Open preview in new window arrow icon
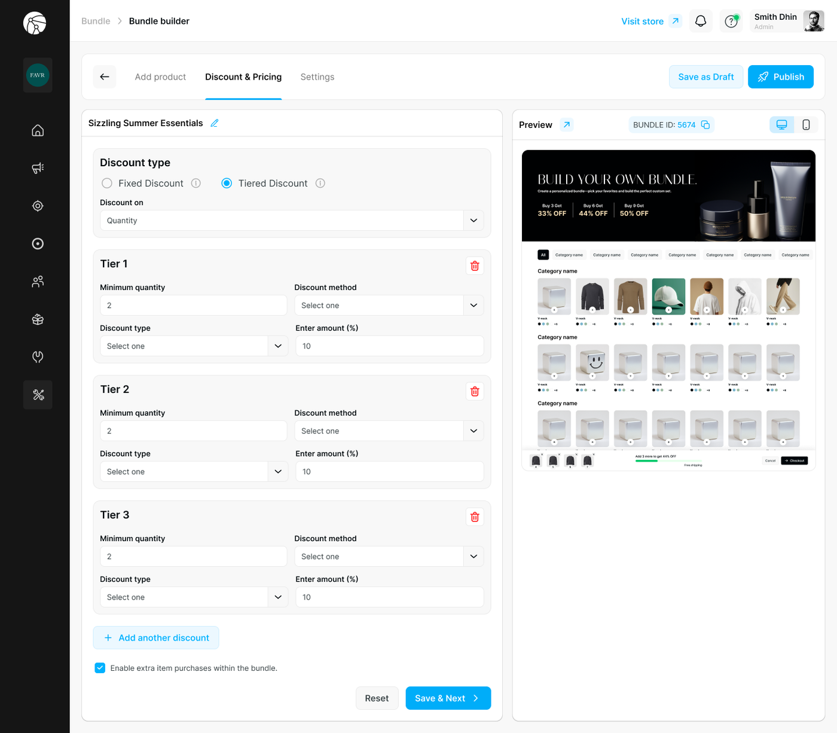 point(567,124)
